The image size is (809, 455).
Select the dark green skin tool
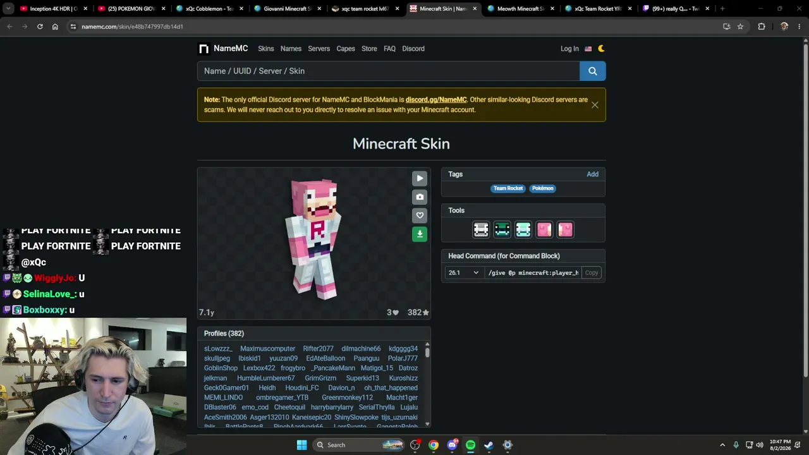click(x=502, y=229)
